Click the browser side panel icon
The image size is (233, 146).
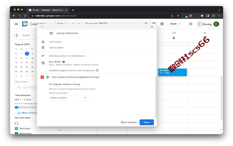click(208, 16)
